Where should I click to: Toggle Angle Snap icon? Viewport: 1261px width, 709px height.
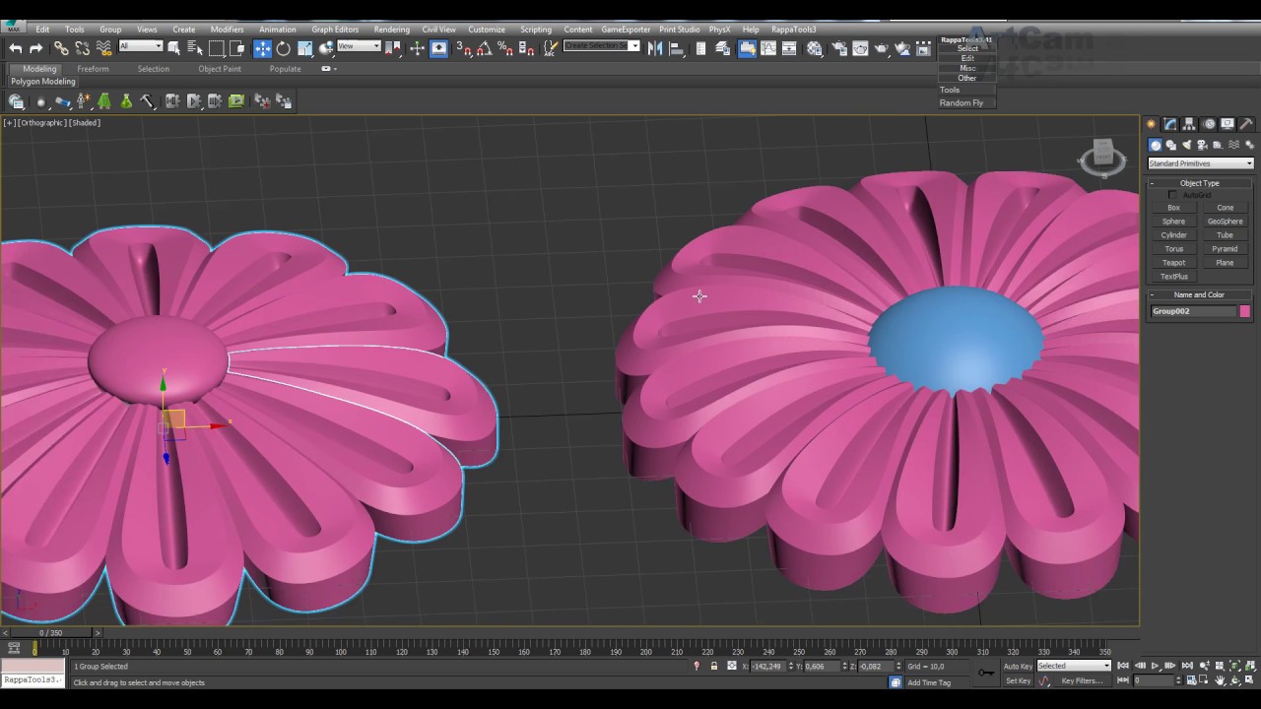tap(484, 48)
